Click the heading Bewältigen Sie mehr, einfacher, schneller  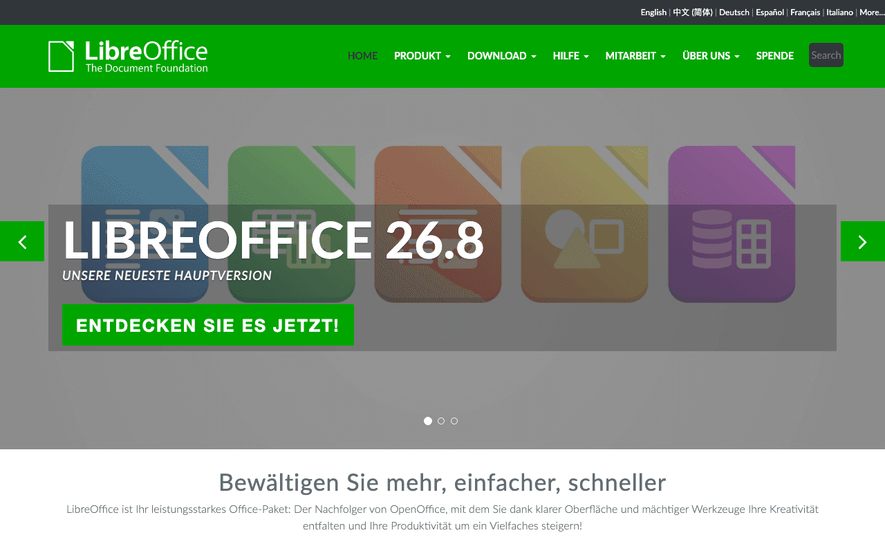point(442,482)
